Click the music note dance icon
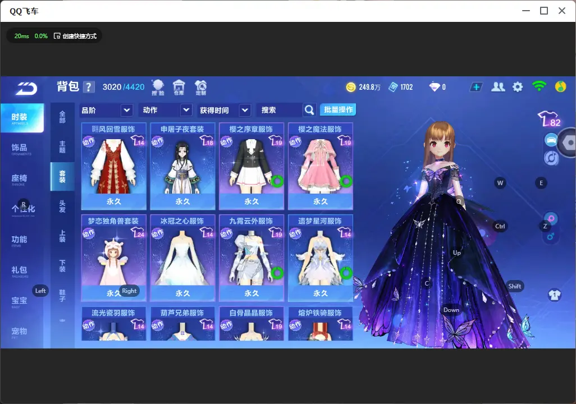576x404 pixels. [x=551, y=158]
